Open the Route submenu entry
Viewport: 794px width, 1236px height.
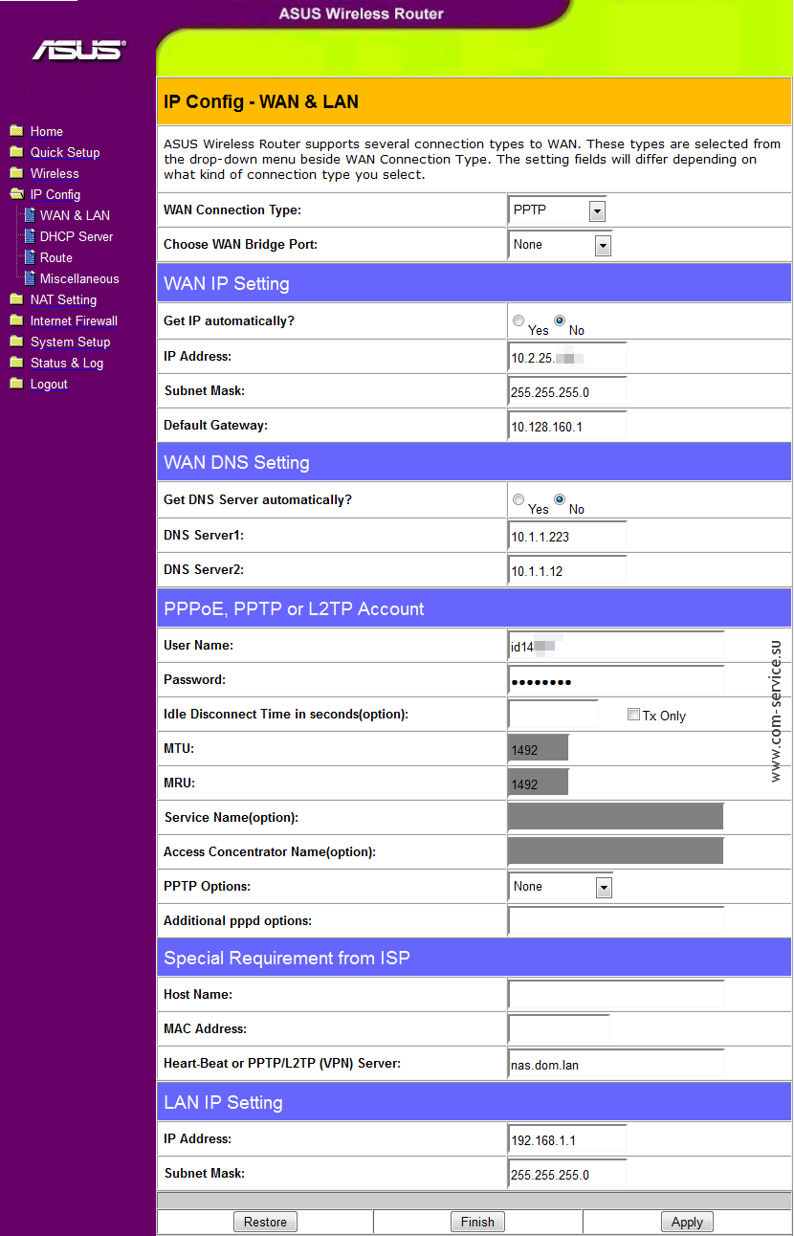pos(56,258)
